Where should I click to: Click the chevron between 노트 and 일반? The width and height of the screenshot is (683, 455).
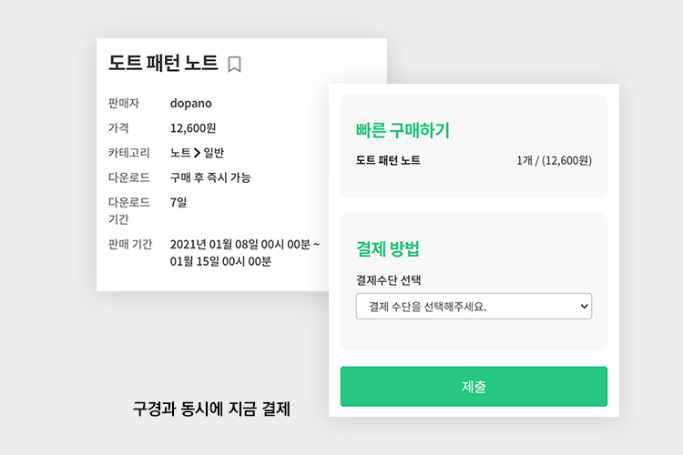tap(197, 153)
